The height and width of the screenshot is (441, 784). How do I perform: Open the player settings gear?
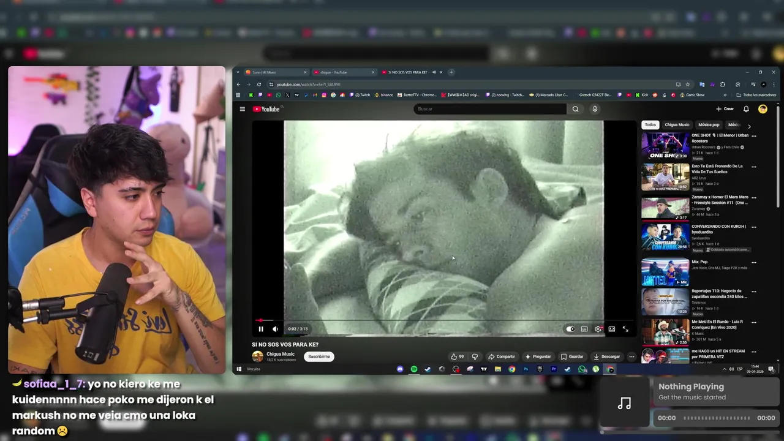click(598, 329)
